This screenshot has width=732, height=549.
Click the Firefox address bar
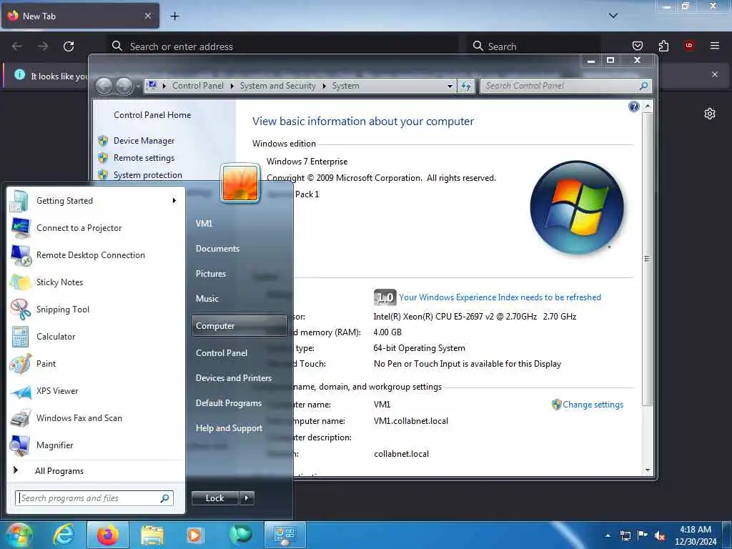coord(282,46)
